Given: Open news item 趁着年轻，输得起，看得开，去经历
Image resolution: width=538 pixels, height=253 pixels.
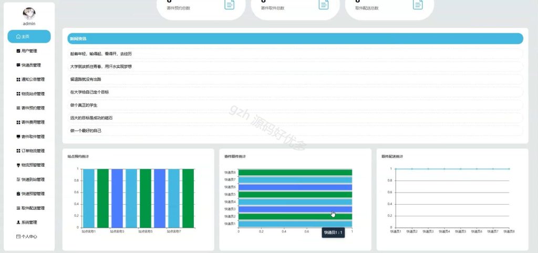Looking at the screenshot, I should click(x=295, y=54).
